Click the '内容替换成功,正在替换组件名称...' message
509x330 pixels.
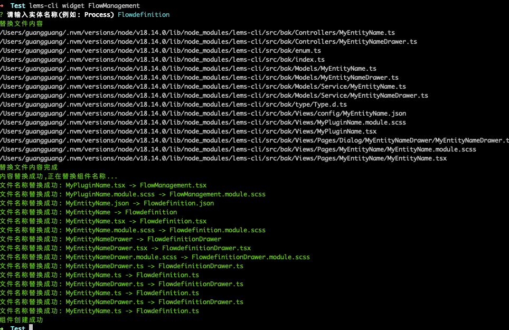(x=59, y=176)
